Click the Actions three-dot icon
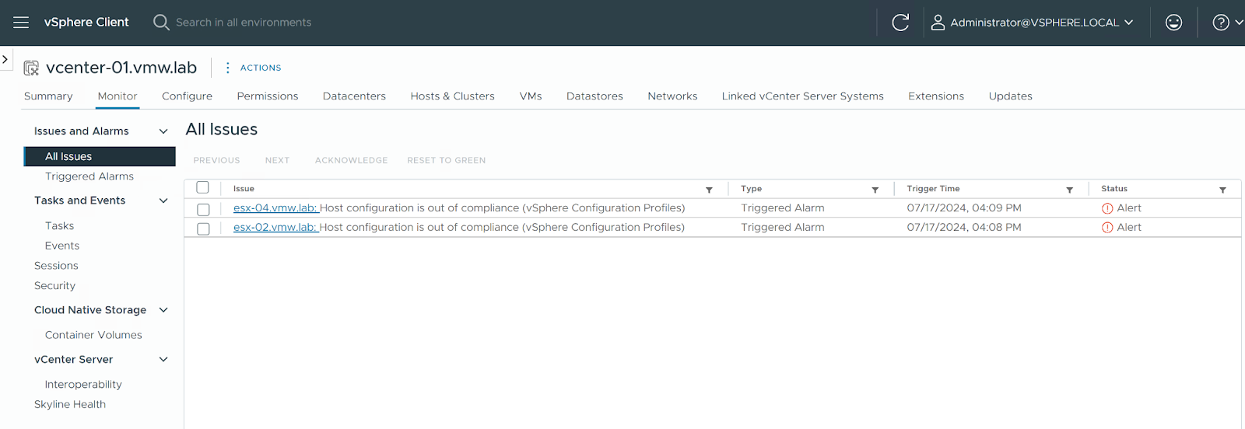Viewport: 1245px width, 429px height. click(227, 68)
